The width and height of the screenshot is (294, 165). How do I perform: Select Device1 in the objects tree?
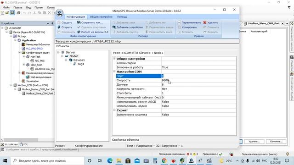tap(79, 60)
